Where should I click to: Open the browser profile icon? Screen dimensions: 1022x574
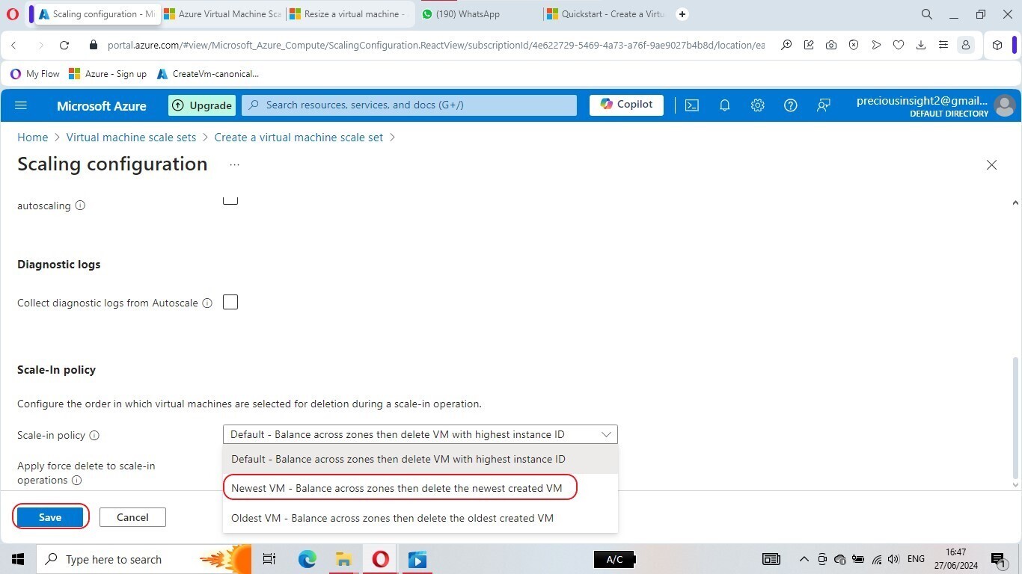click(966, 46)
